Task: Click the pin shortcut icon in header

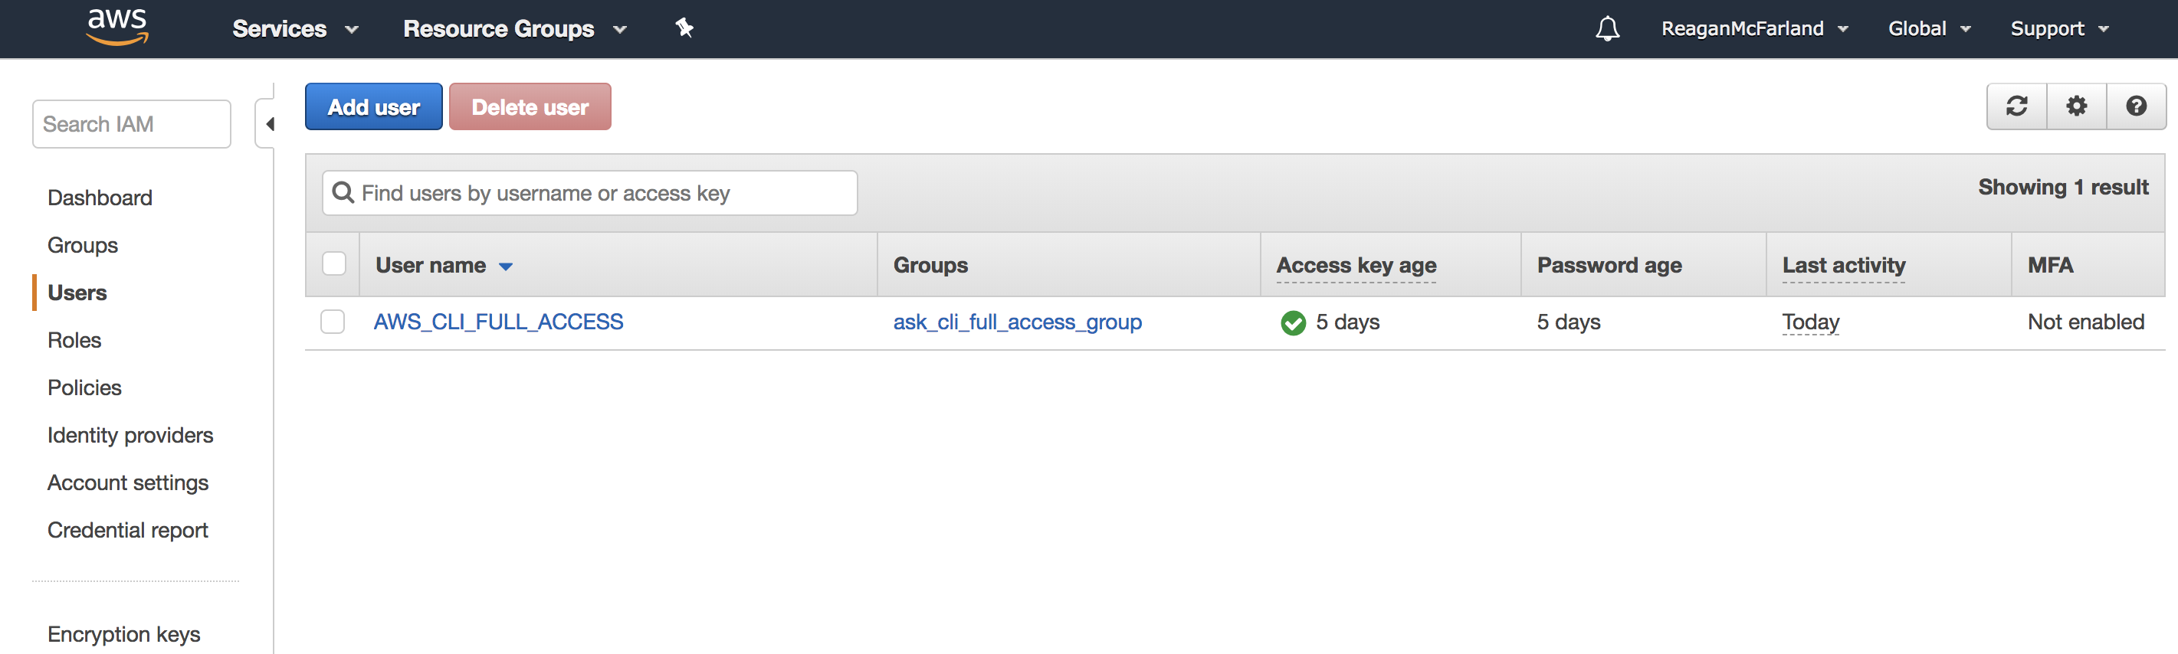Action: (x=684, y=28)
